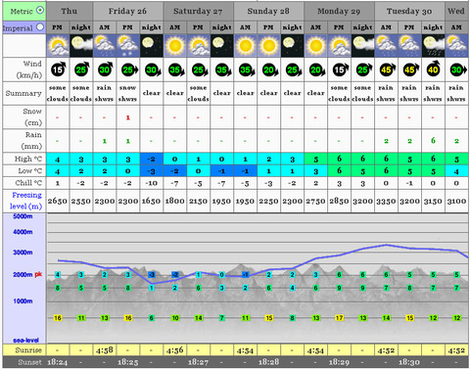
Task: Click Friday AM sunrise time 4:58
Action: tap(105, 350)
